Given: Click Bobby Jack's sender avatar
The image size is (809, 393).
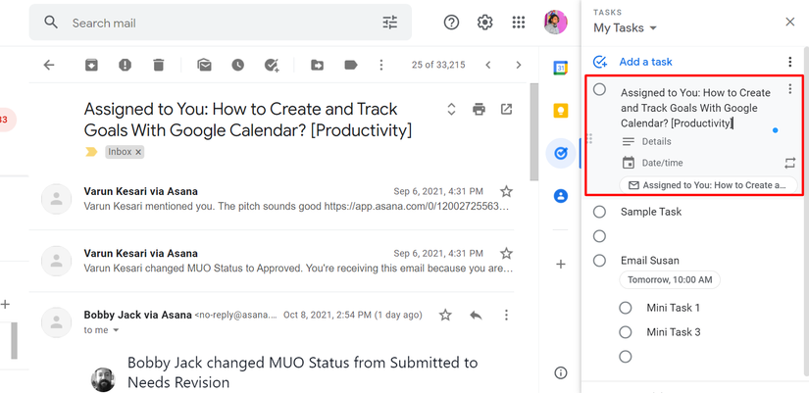Looking at the screenshot, I should [x=56, y=322].
